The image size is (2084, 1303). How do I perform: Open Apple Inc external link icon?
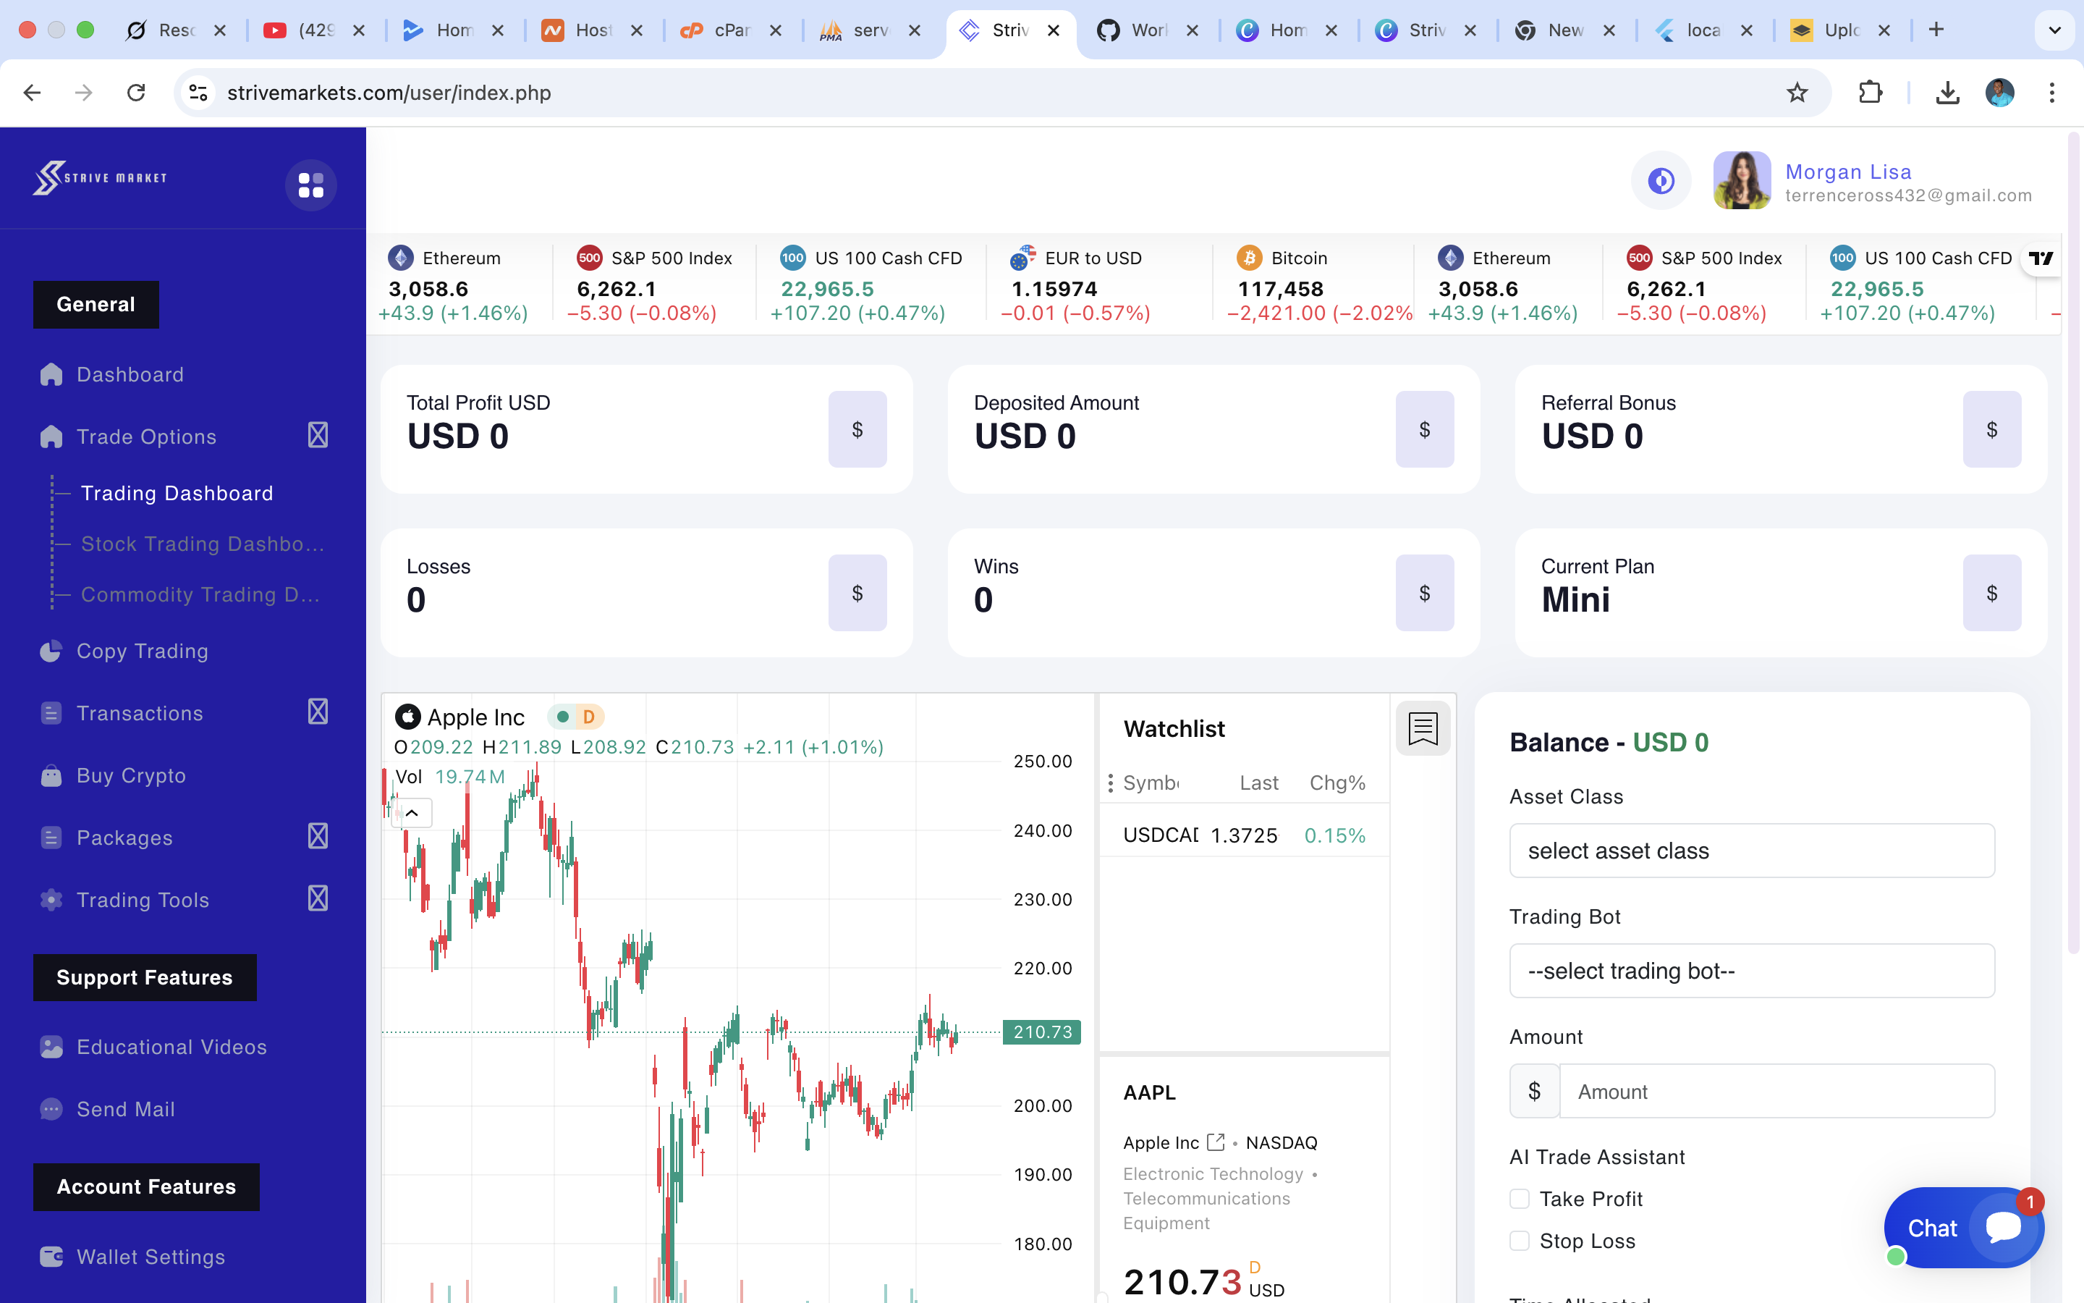coord(1215,1142)
